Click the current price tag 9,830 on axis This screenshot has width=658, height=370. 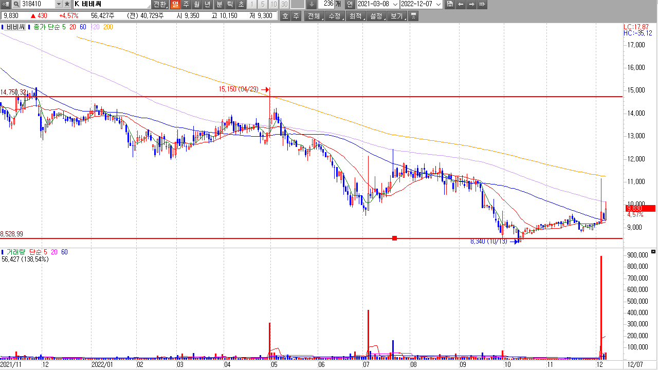[641, 208]
